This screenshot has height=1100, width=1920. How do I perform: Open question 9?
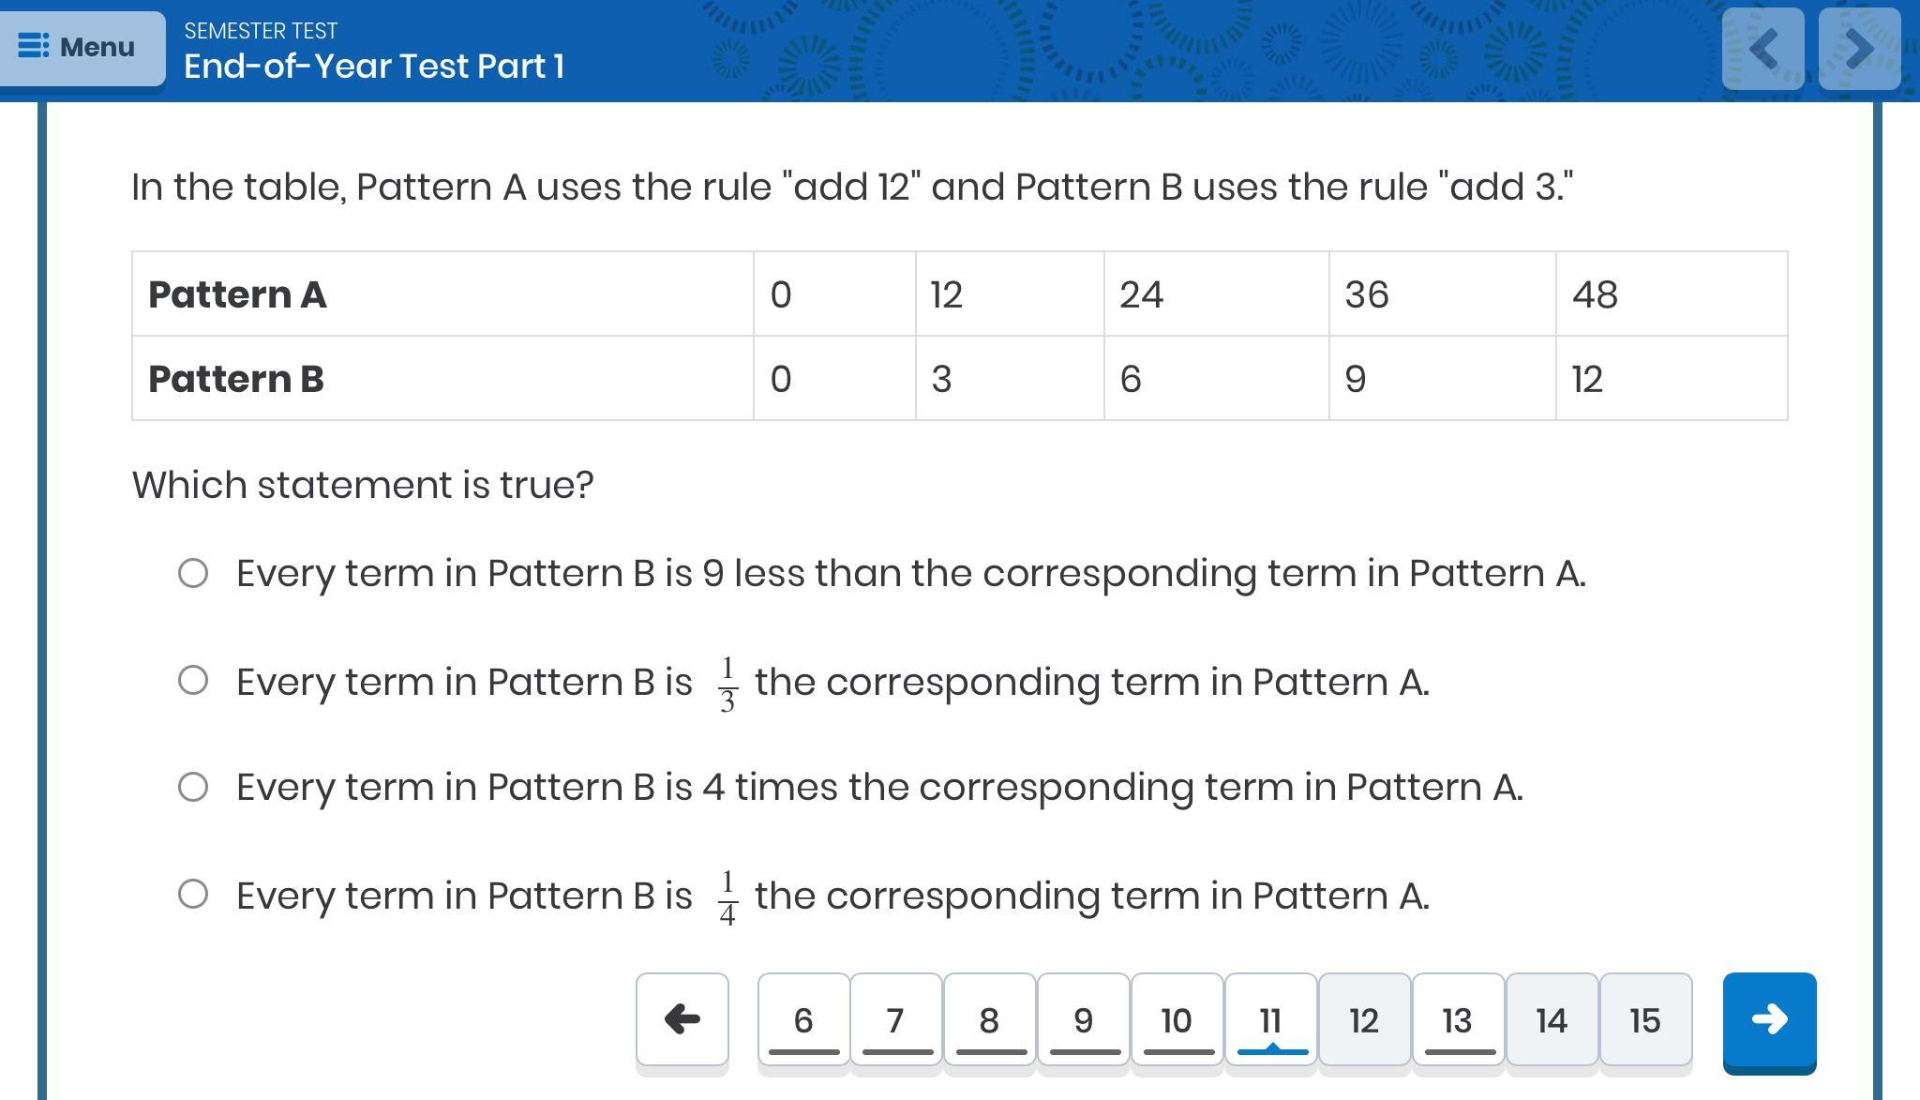[x=1084, y=1020]
